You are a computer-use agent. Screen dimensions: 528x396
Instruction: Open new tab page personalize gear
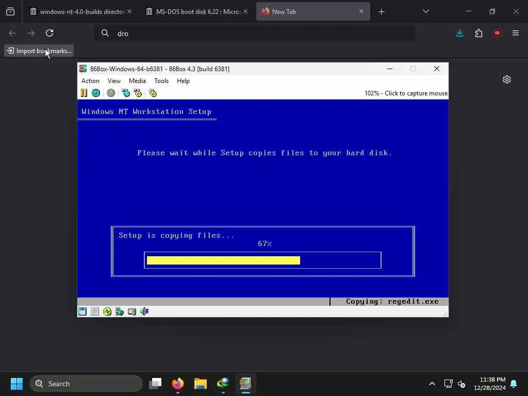(x=507, y=79)
